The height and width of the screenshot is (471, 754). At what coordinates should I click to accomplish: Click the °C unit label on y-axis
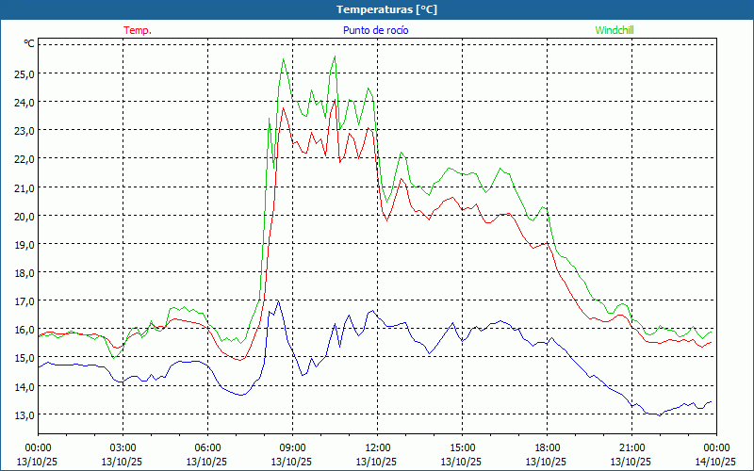(29, 43)
